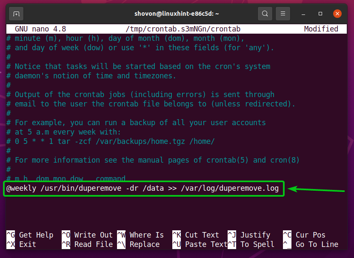Open the terminal search
The height and width of the screenshot is (258, 354).
coord(265,14)
